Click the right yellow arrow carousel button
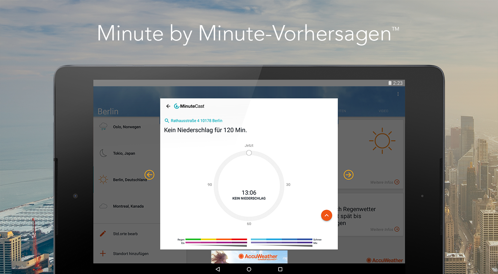498x274 pixels. [x=349, y=175]
